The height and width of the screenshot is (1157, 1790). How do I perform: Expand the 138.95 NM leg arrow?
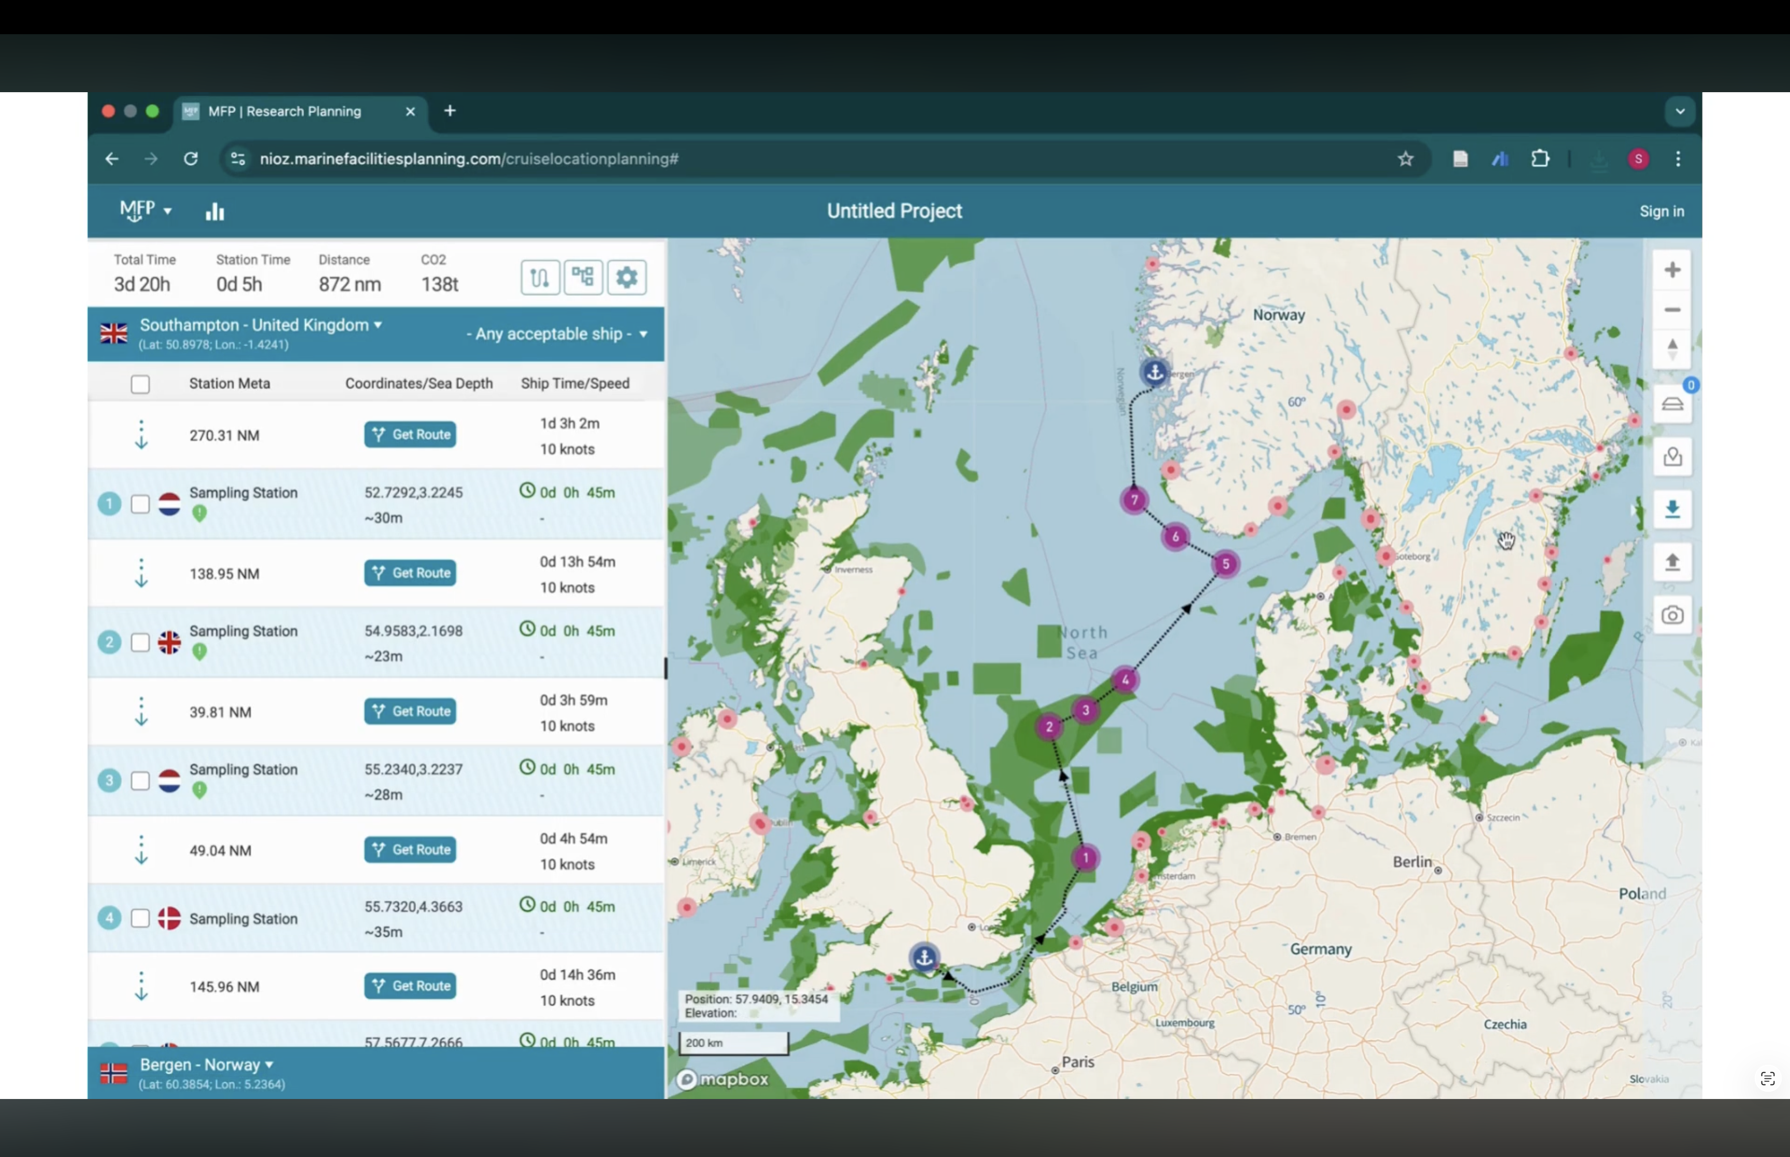tap(141, 573)
